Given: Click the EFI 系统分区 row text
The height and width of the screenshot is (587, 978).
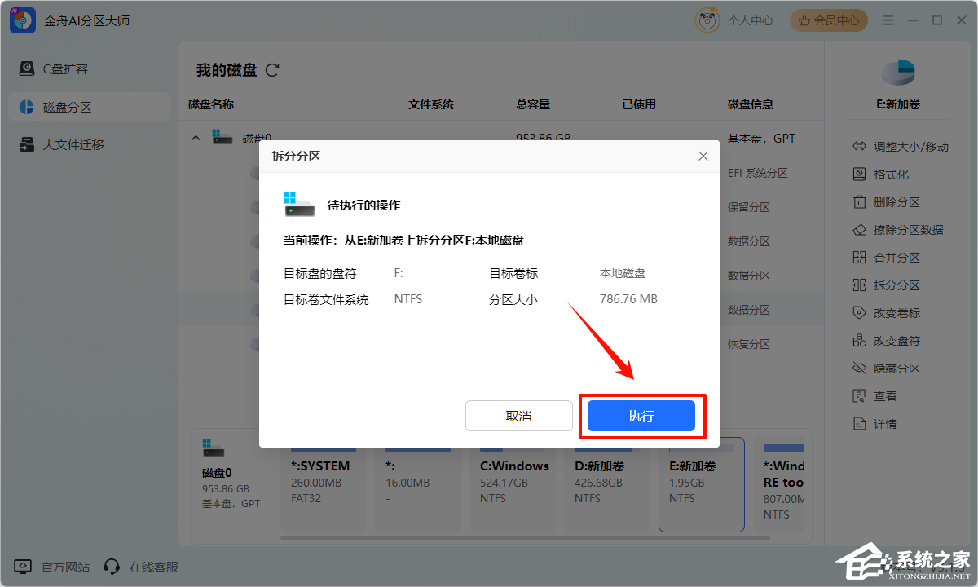Looking at the screenshot, I should point(758,173).
